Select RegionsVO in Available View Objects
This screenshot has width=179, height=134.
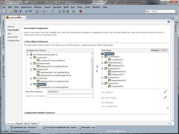coord(41,84)
